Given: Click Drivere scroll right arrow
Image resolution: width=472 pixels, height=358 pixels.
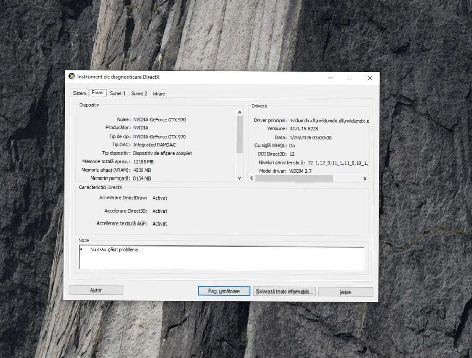Looking at the screenshot, I should pyautogui.click(x=364, y=178).
